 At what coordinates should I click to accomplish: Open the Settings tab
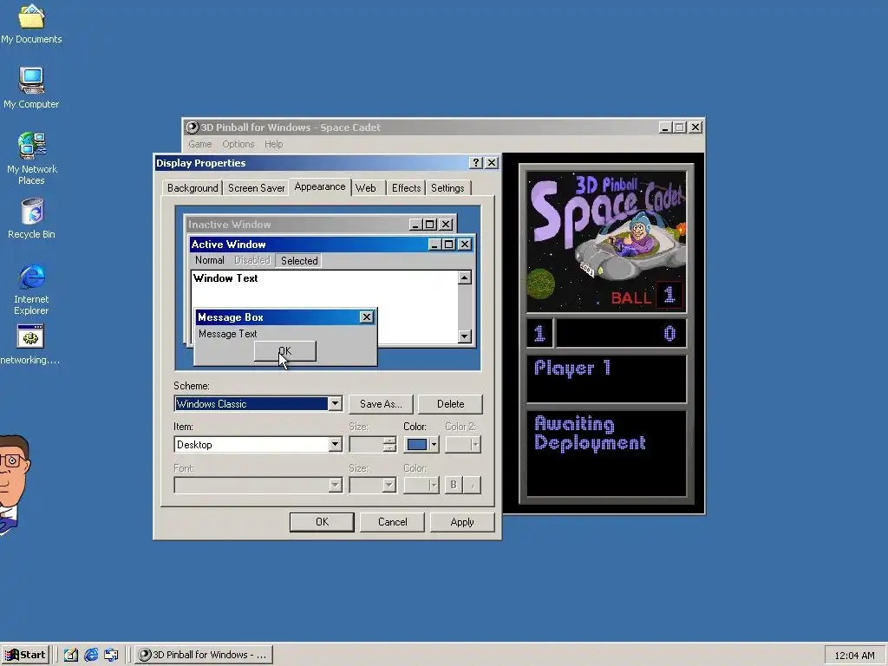447,188
